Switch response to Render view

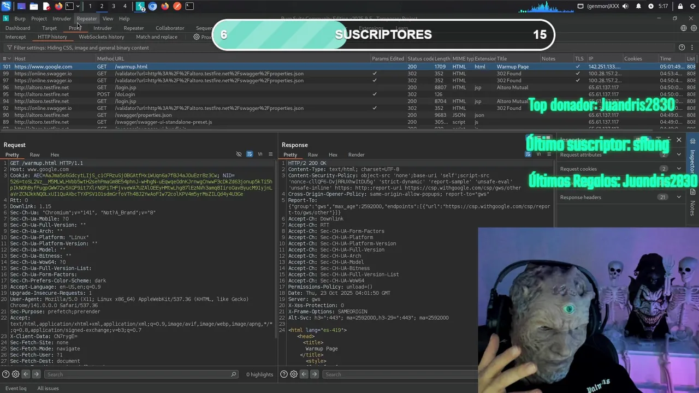click(x=356, y=155)
